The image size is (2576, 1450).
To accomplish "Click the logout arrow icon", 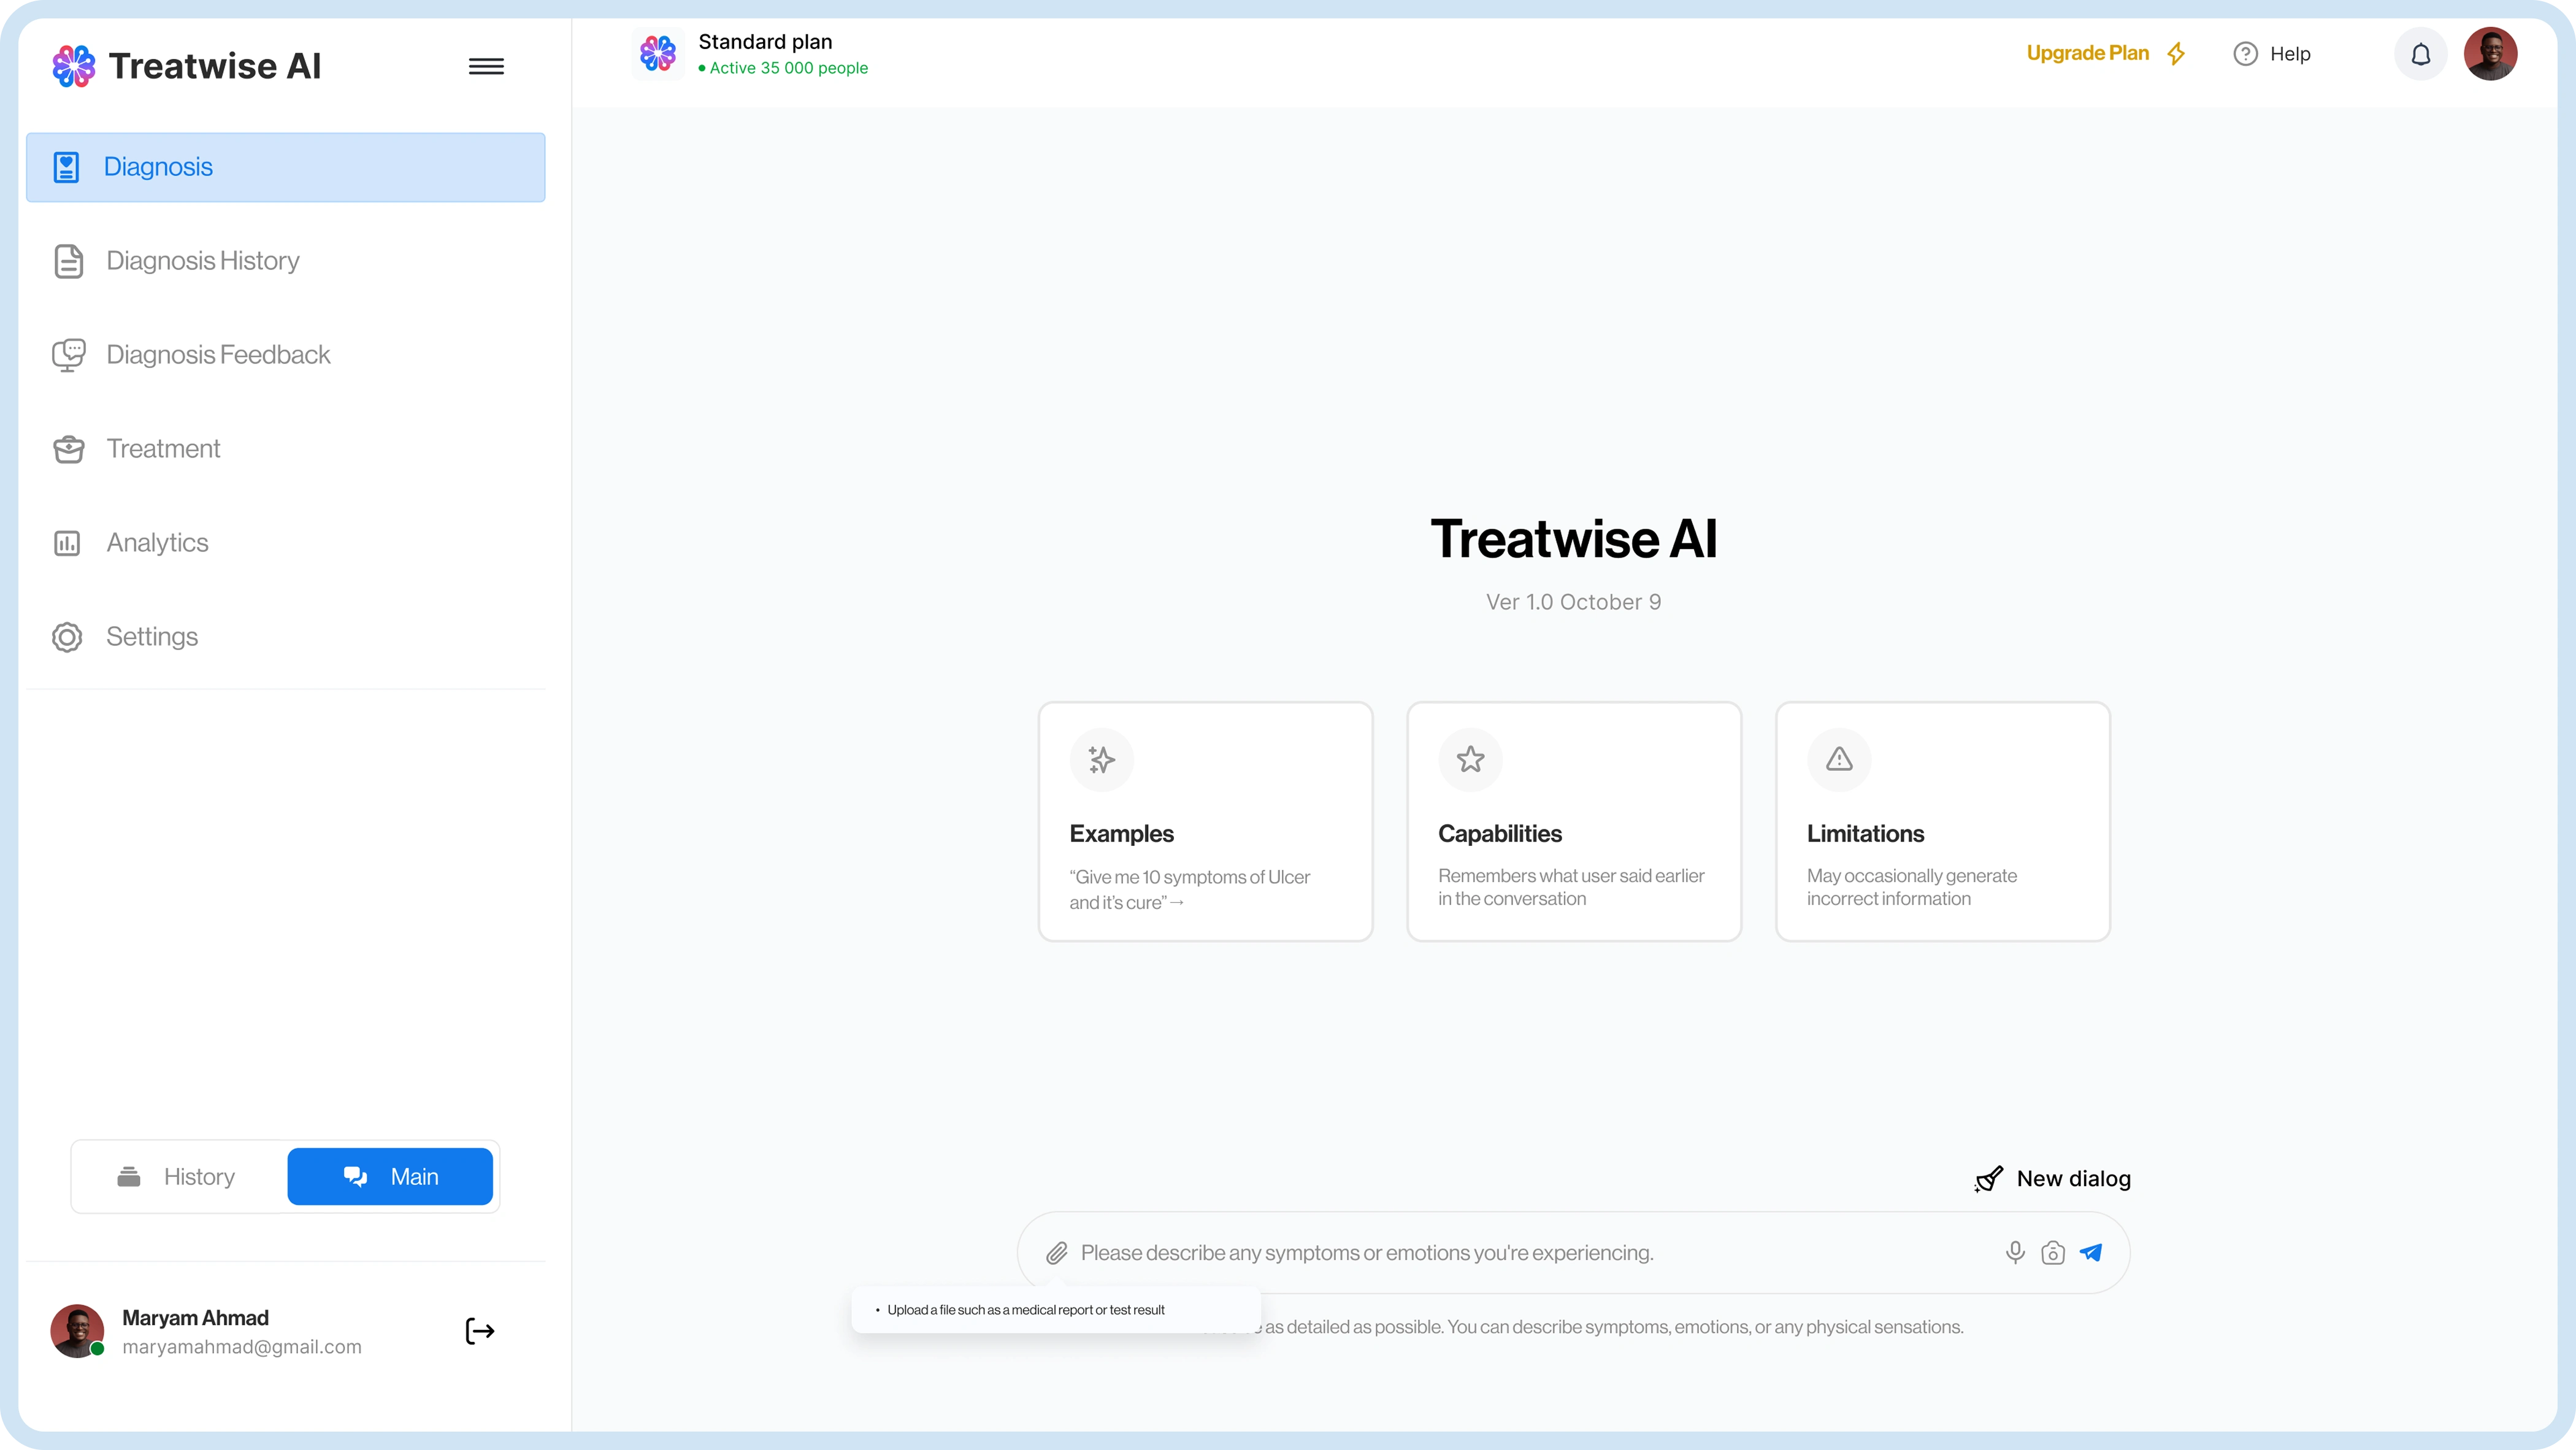I will tap(480, 1331).
